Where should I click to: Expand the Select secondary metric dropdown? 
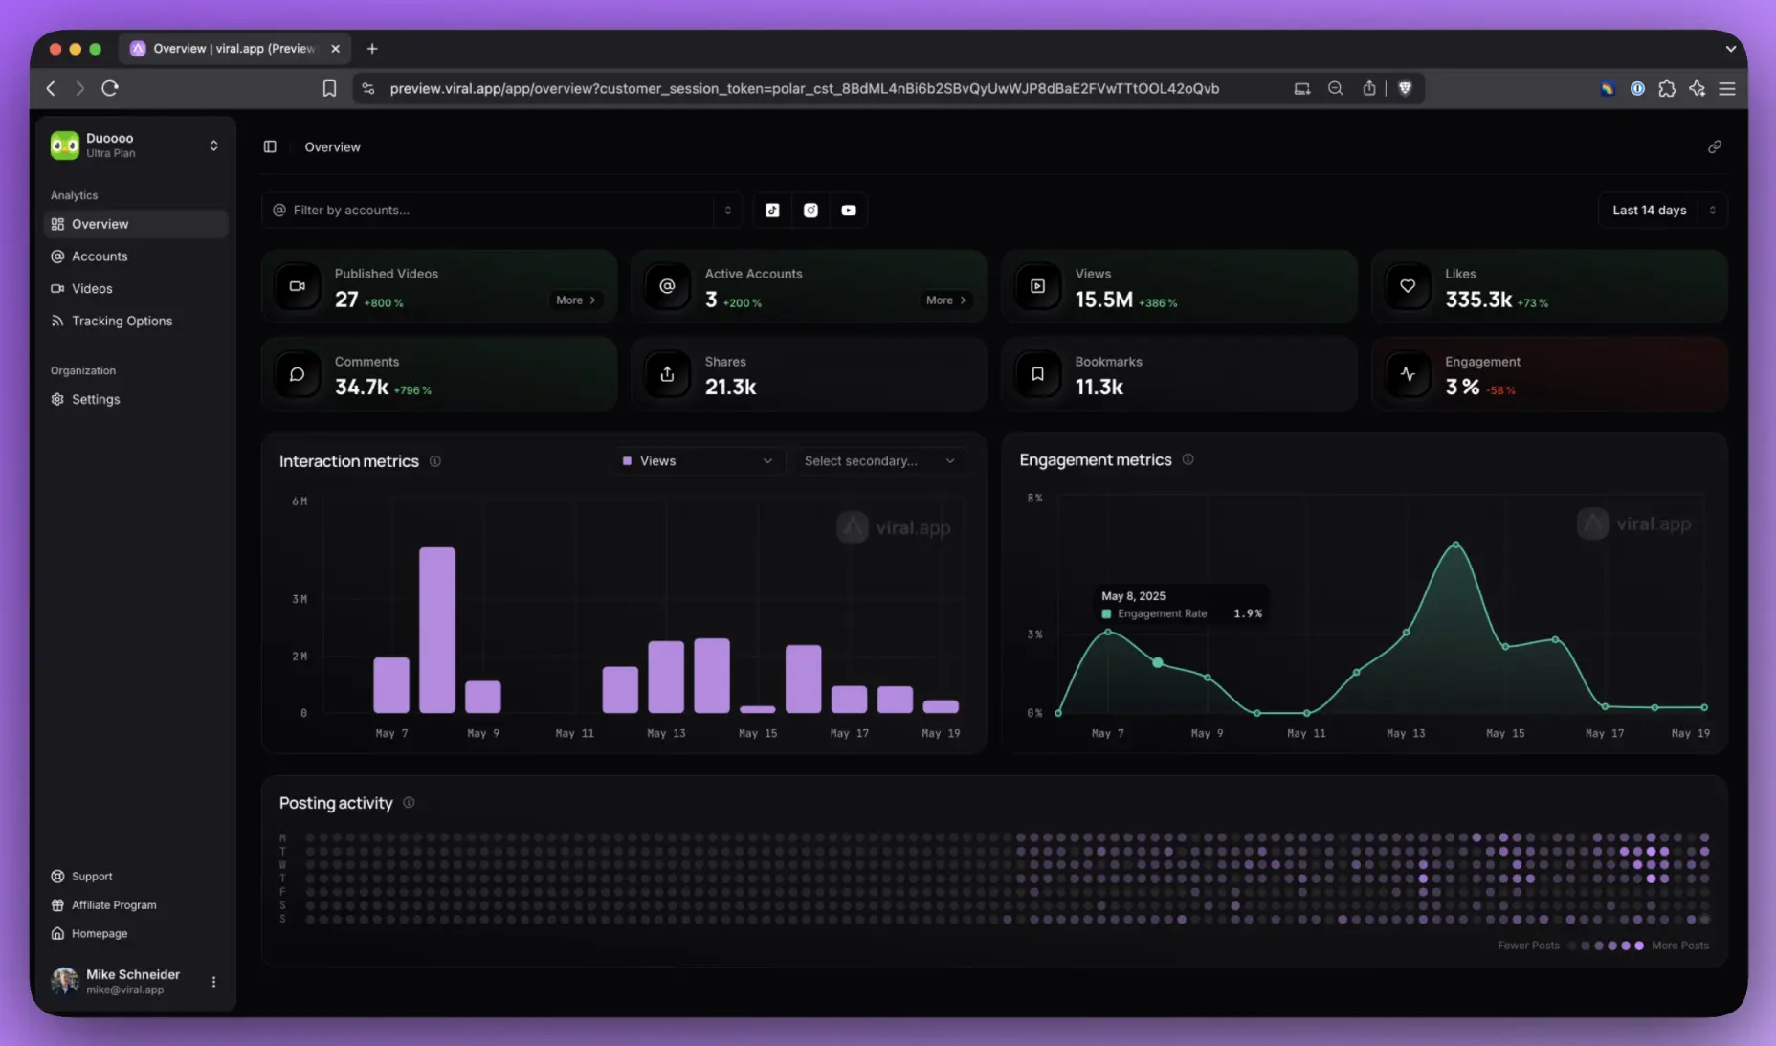pos(878,461)
